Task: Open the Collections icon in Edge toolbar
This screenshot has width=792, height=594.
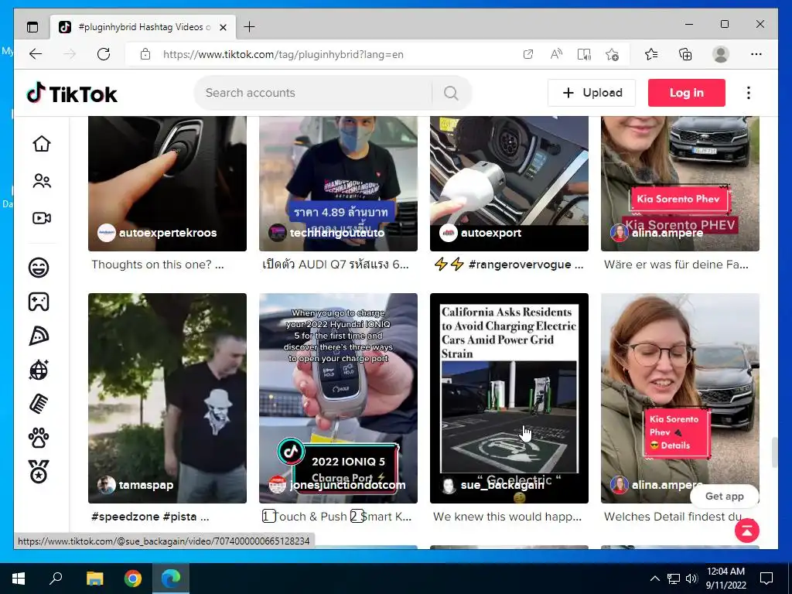Action: pyautogui.click(x=685, y=54)
